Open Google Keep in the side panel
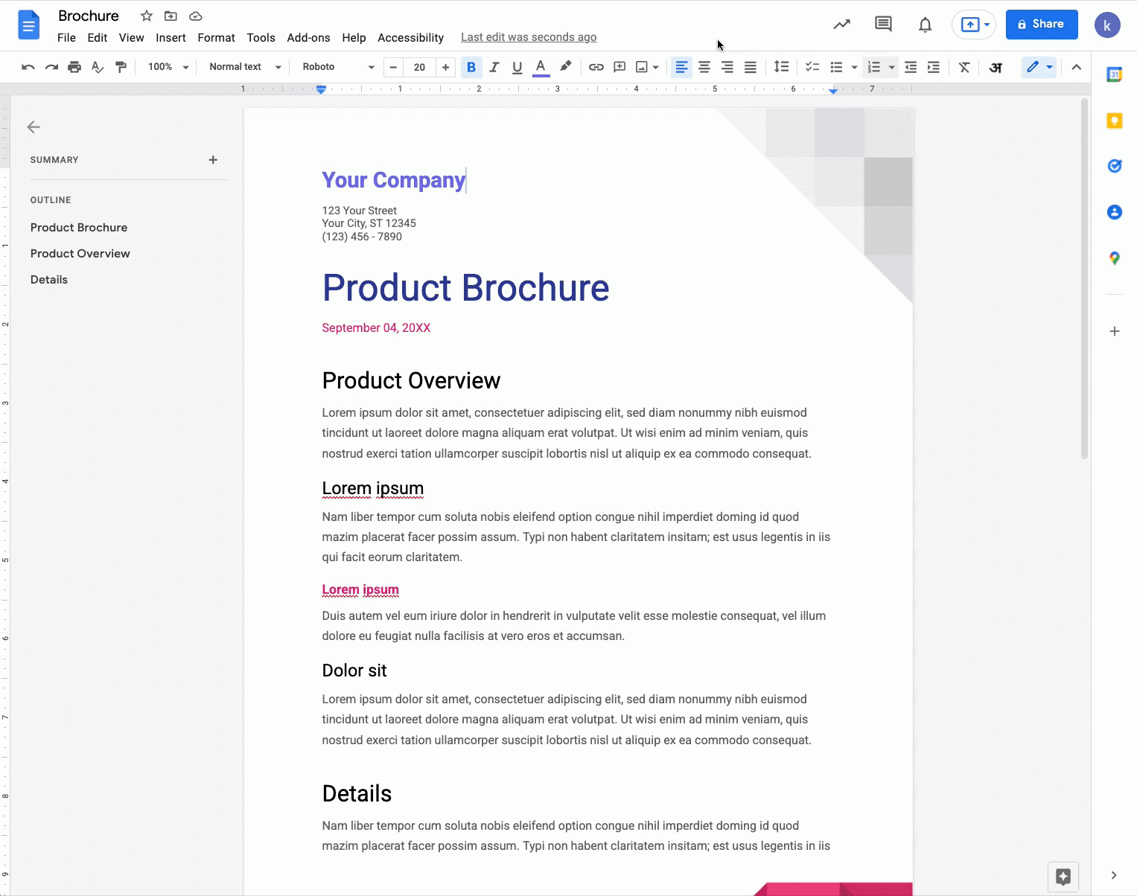 pos(1114,120)
